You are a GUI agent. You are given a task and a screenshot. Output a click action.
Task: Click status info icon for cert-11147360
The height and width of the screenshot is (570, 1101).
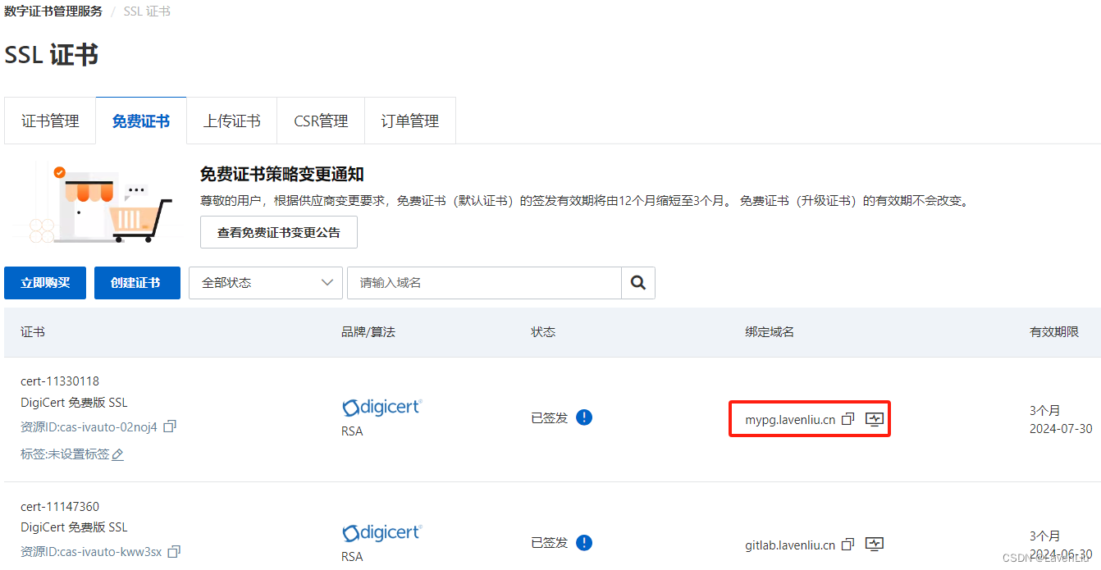tap(584, 542)
